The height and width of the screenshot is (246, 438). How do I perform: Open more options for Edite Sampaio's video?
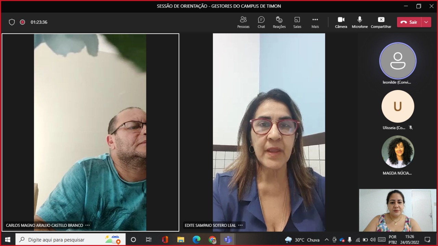click(241, 225)
